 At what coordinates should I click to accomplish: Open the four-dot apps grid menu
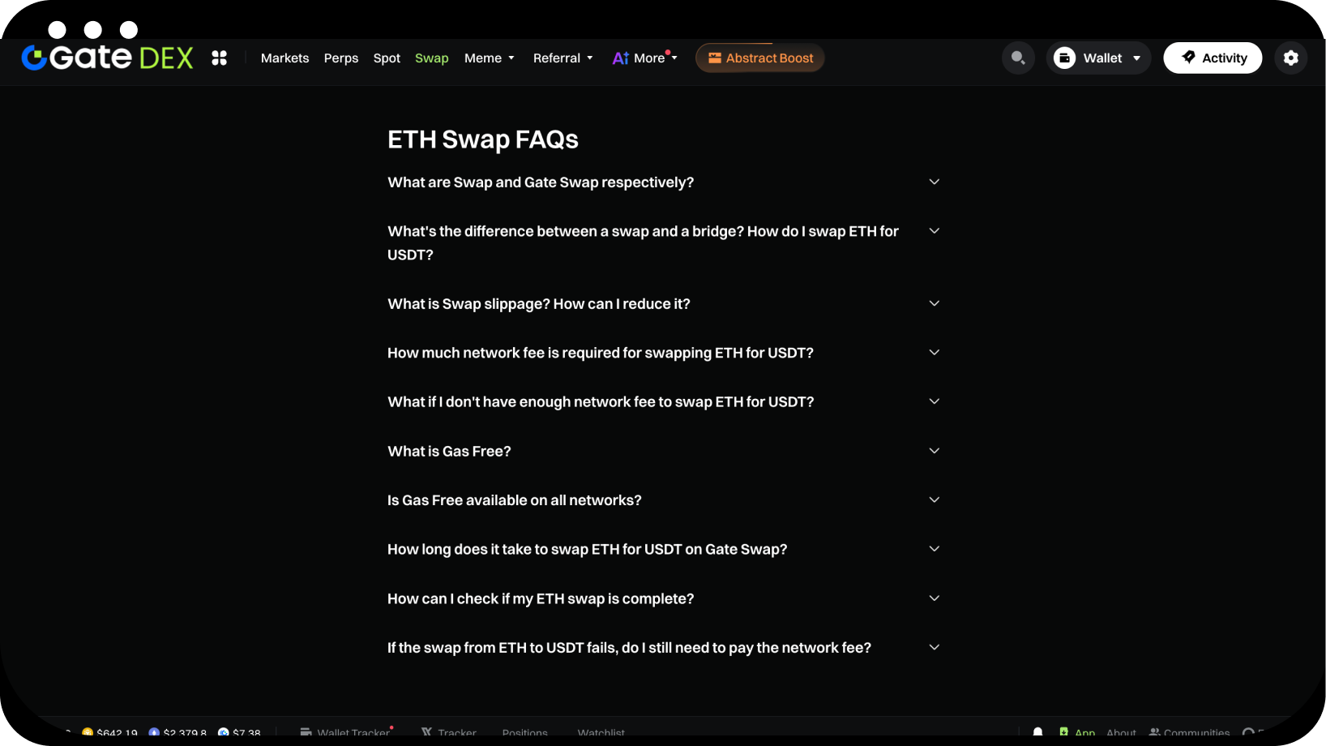[x=219, y=58]
